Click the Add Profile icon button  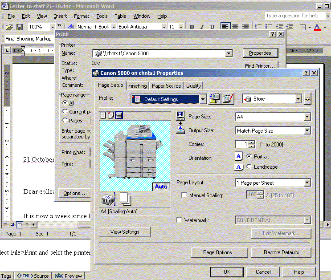coord(215,99)
